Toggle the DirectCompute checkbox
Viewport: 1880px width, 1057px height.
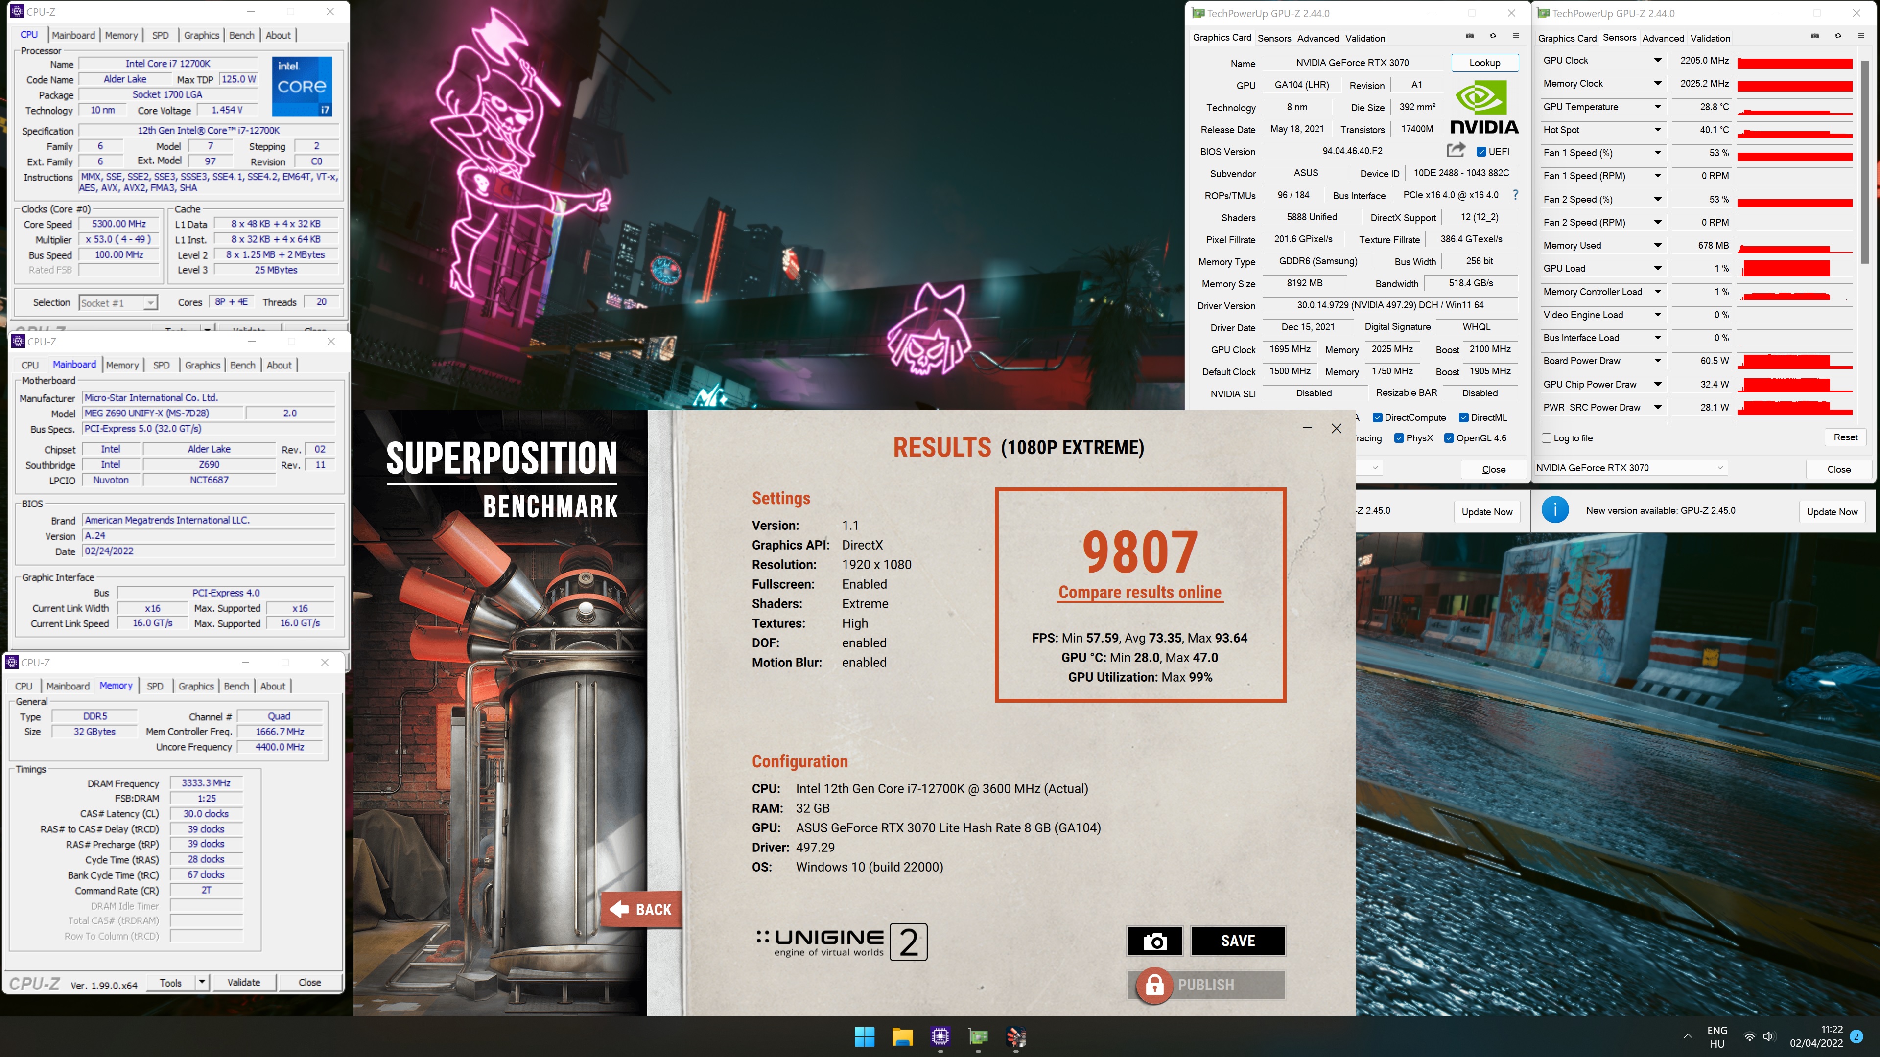(x=1377, y=417)
